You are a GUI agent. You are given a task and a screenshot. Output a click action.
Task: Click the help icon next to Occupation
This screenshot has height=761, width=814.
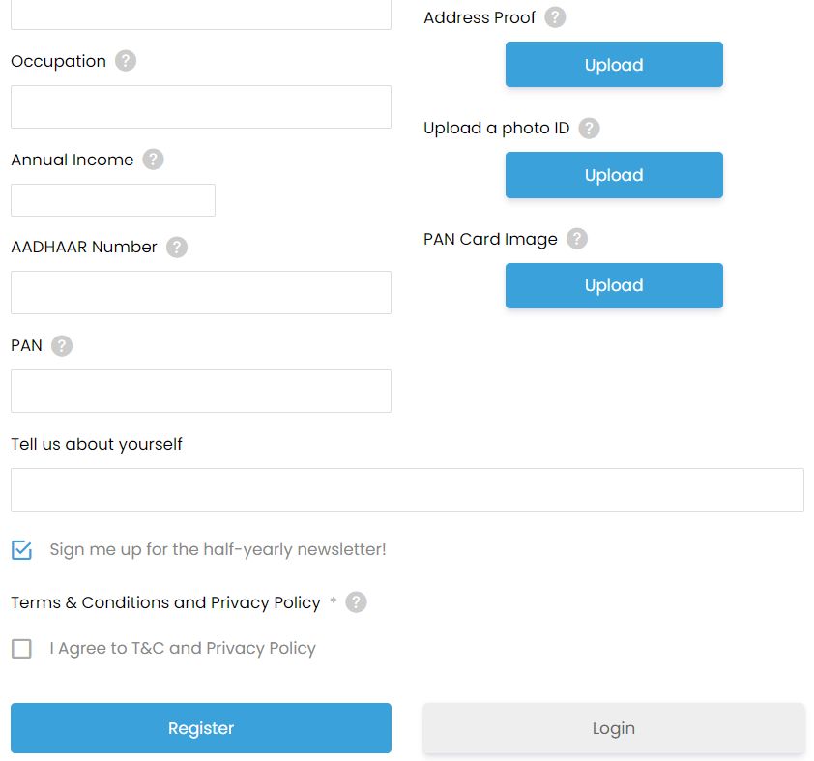click(126, 61)
